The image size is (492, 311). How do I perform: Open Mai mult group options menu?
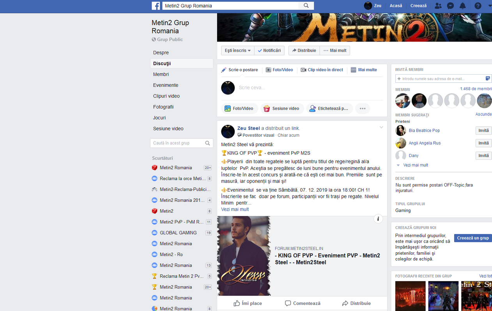335,51
